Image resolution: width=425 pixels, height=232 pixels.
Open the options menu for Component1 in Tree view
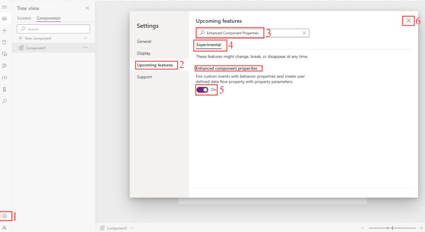click(x=85, y=48)
